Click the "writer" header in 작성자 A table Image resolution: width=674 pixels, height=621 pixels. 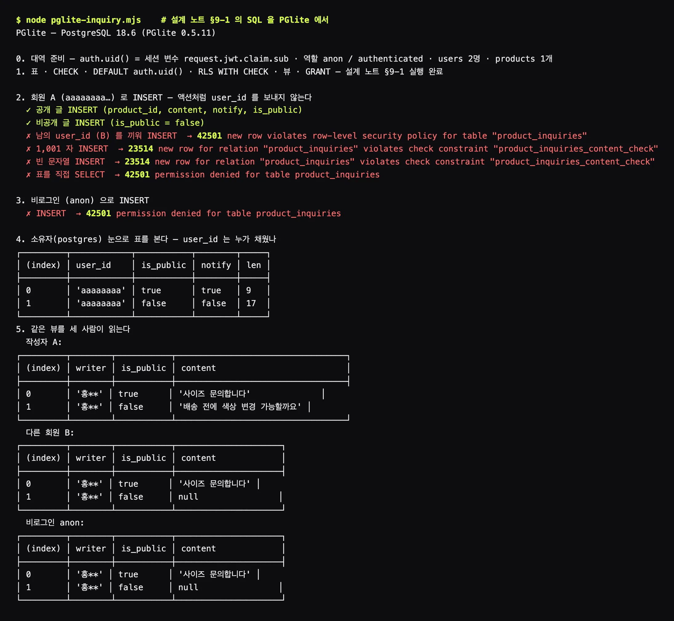point(91,368)
